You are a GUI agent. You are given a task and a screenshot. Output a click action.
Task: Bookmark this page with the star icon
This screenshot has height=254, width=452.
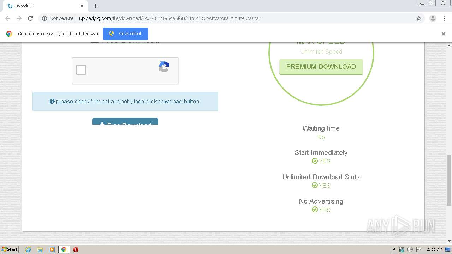[x=419, y=18]
